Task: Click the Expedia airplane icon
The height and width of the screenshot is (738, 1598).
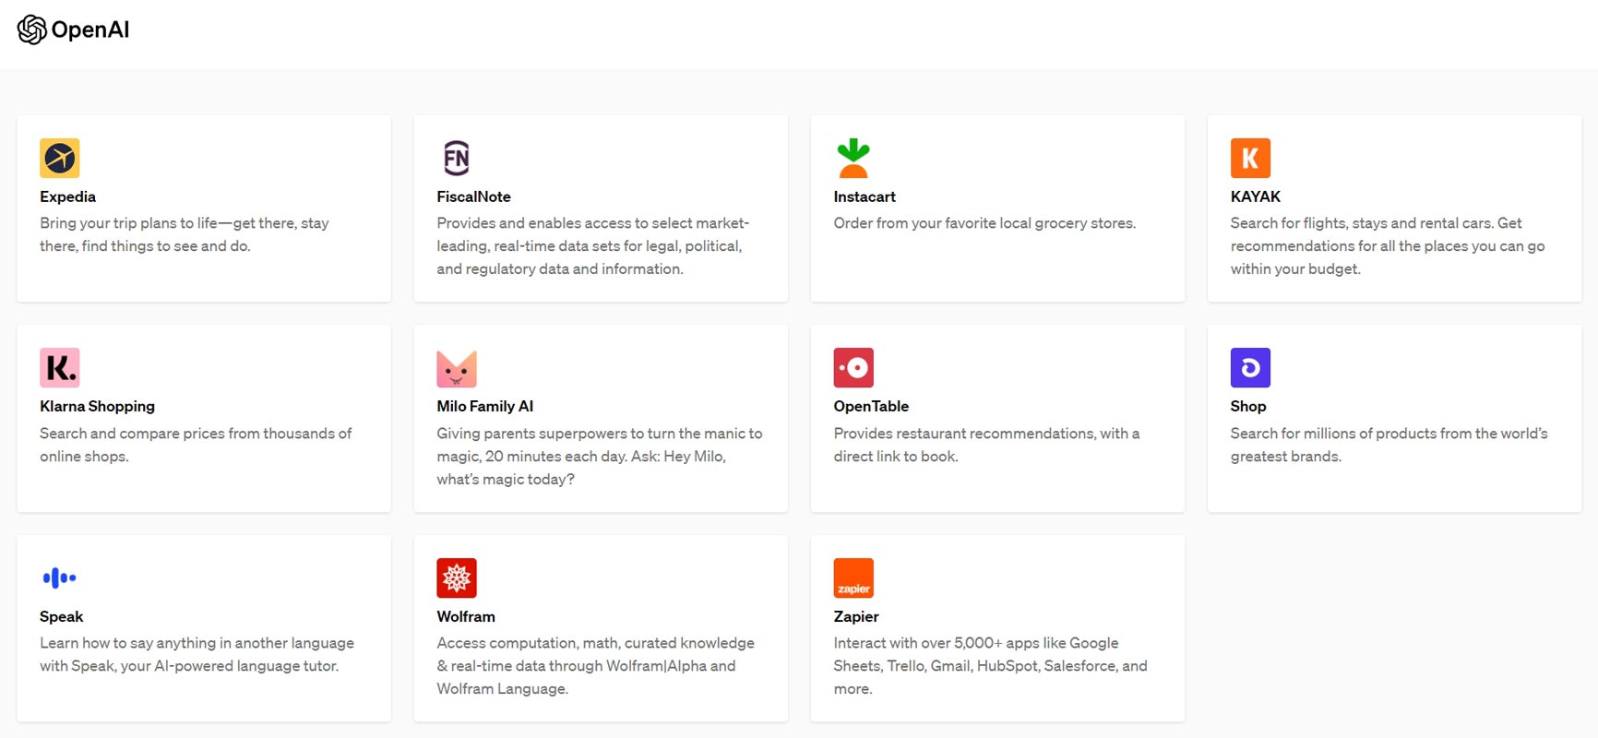Action: point(60,158)
